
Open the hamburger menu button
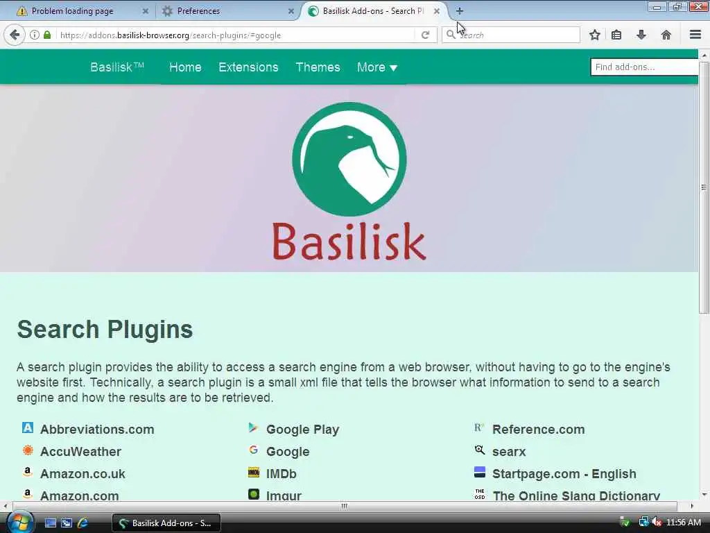coord(695,35)
